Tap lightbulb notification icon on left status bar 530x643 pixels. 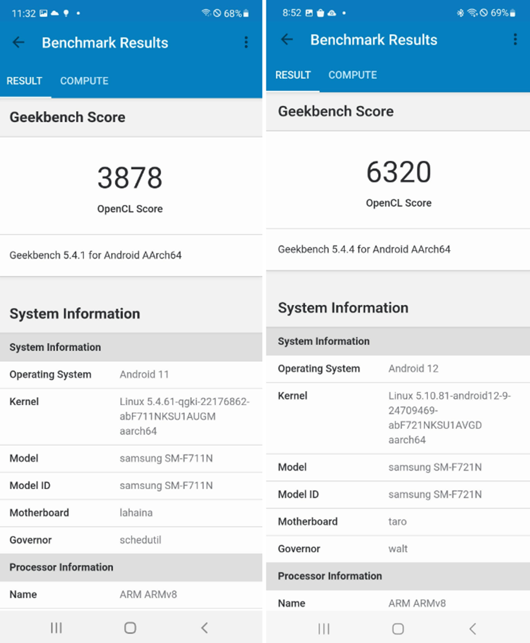pos(66,14)
